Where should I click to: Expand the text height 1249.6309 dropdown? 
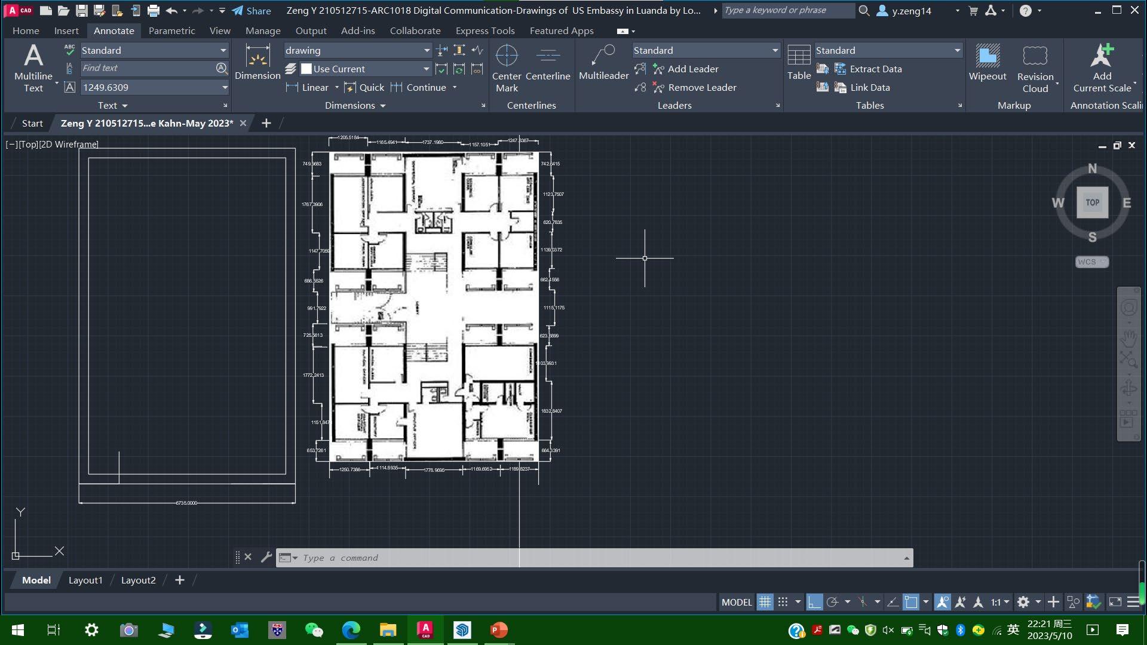225,88
